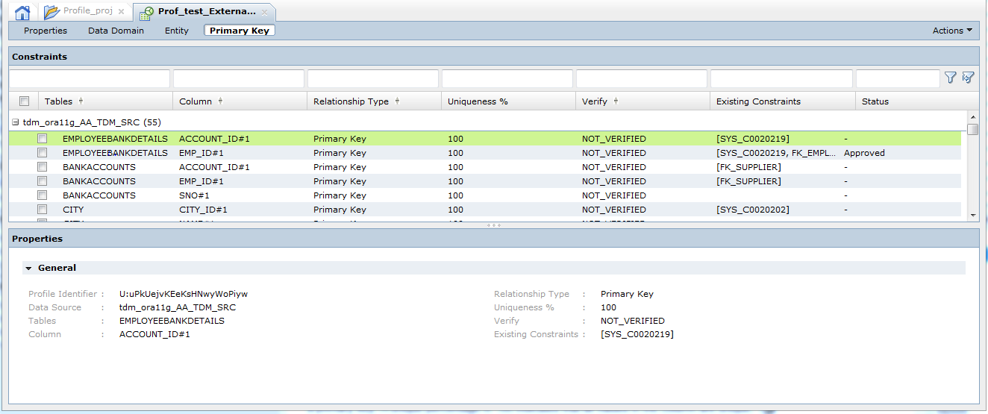The height and width of the screenshot is (414, 988).
Task: Collapse the General properties section
Action: coord(28,268)
